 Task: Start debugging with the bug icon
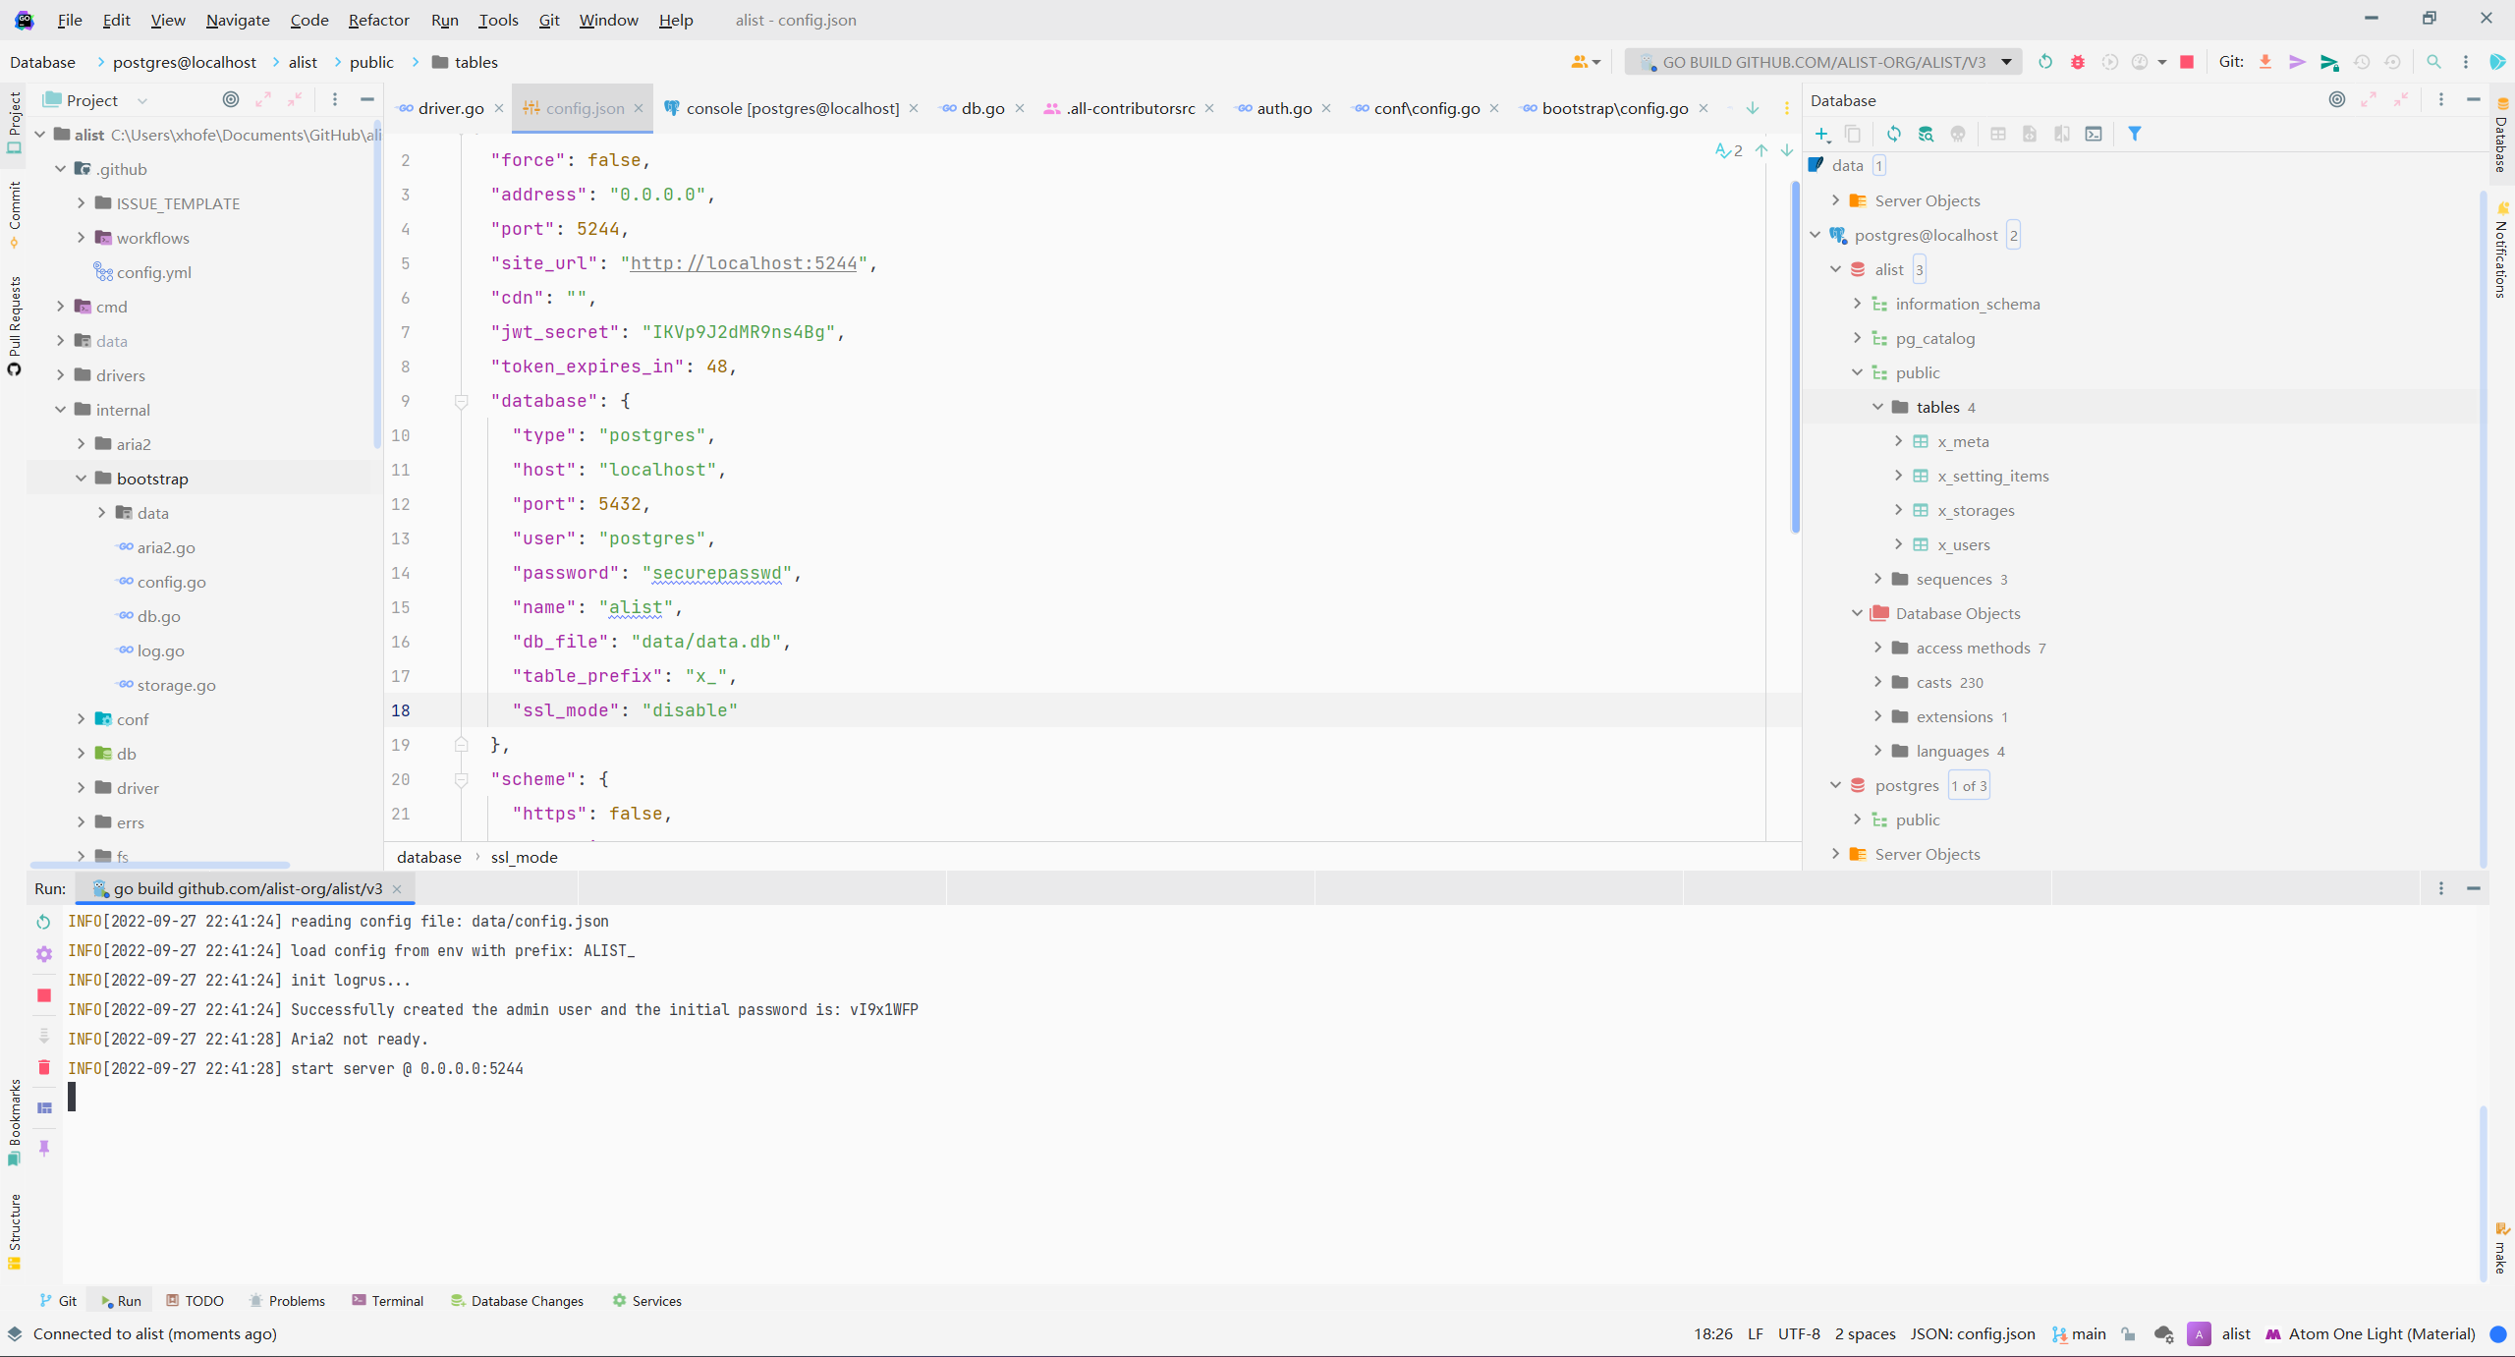[x=2078, y=62]
